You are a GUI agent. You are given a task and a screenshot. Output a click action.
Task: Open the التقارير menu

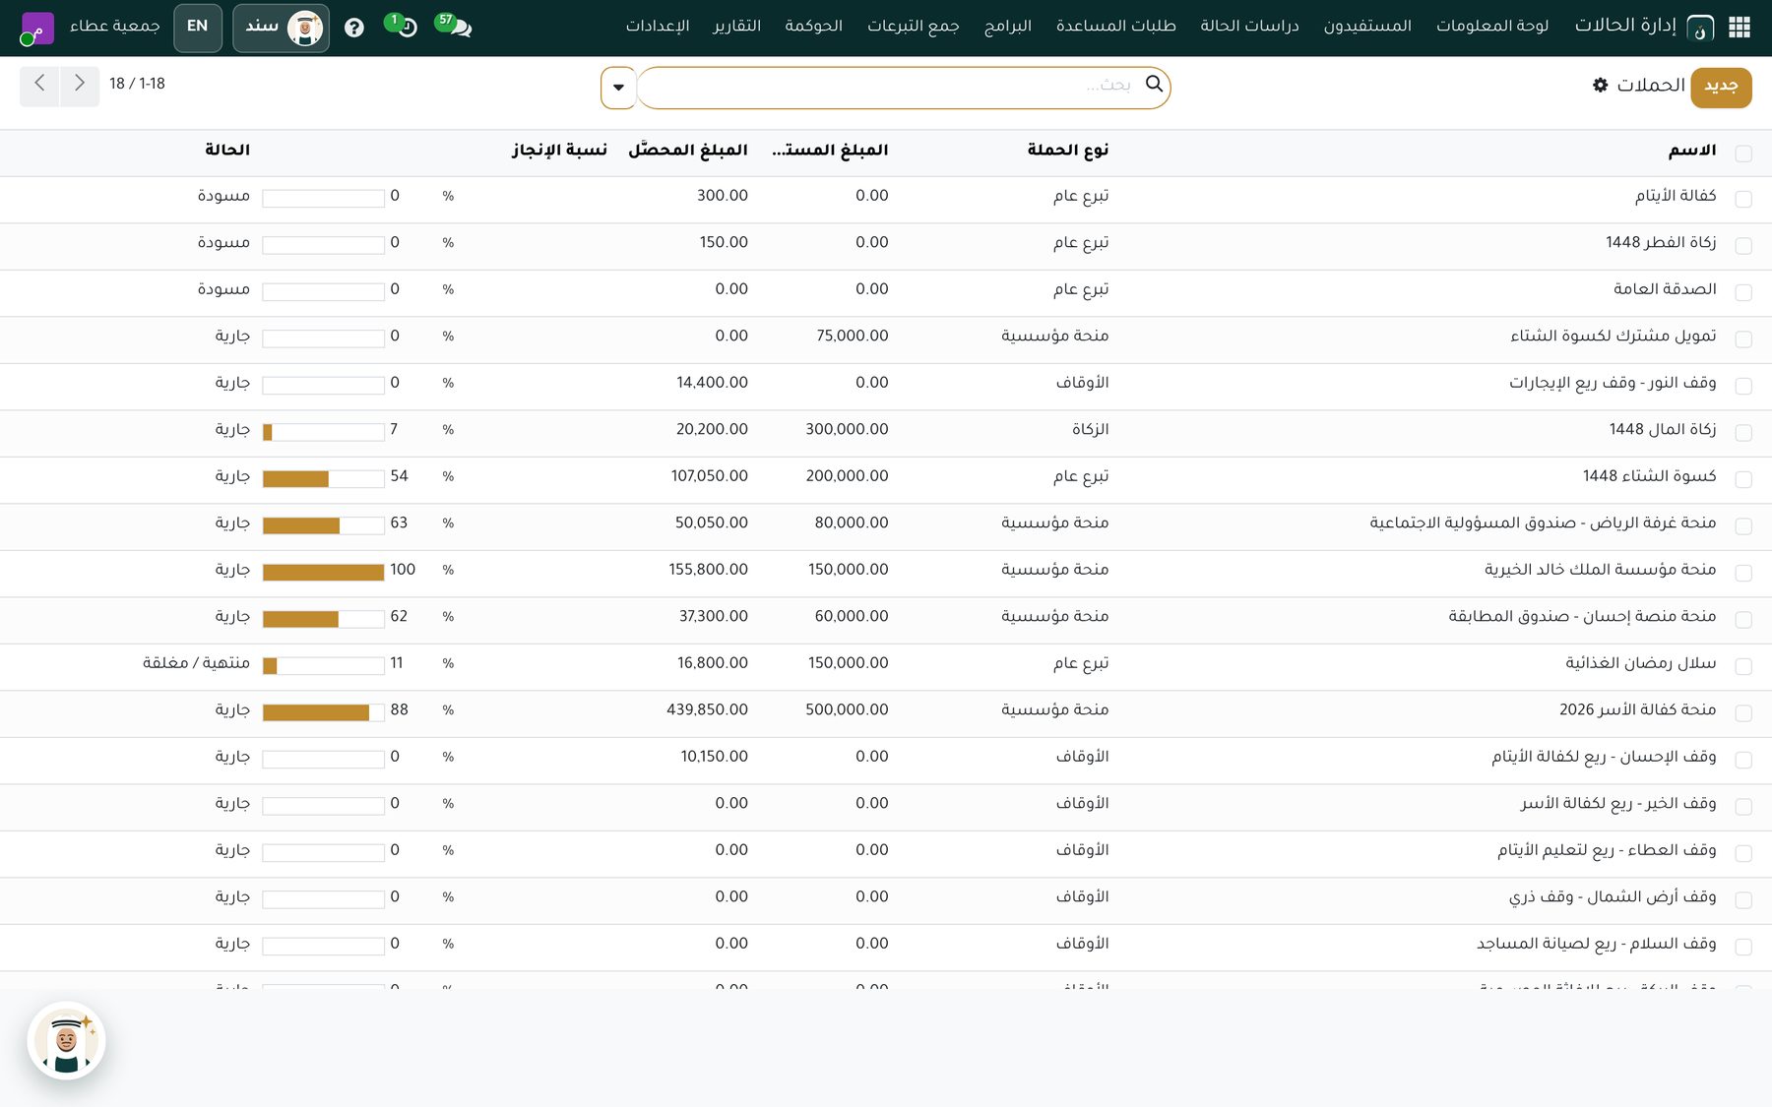737,26
